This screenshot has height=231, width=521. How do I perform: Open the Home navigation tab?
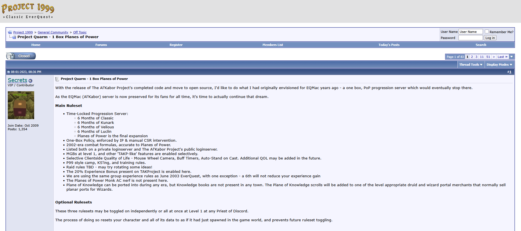coord(36,45)
